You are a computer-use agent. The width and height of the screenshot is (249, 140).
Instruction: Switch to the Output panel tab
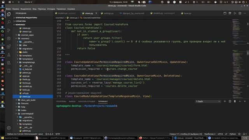72,101
